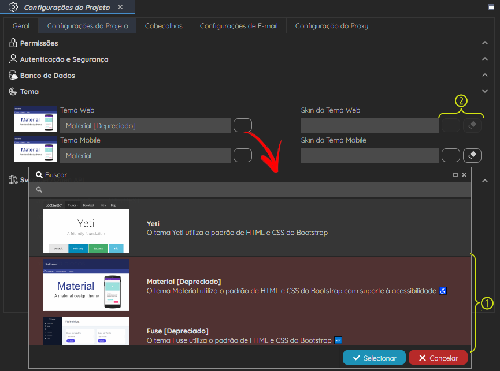Click the Fuse theme description text
Viewport: 500px width, 371px height.
coord(239,340)
